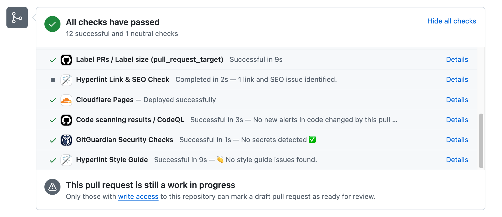The image size is (502, 217).
Task: Collapse list with Hide all checks
Action: tap(451, 21)
